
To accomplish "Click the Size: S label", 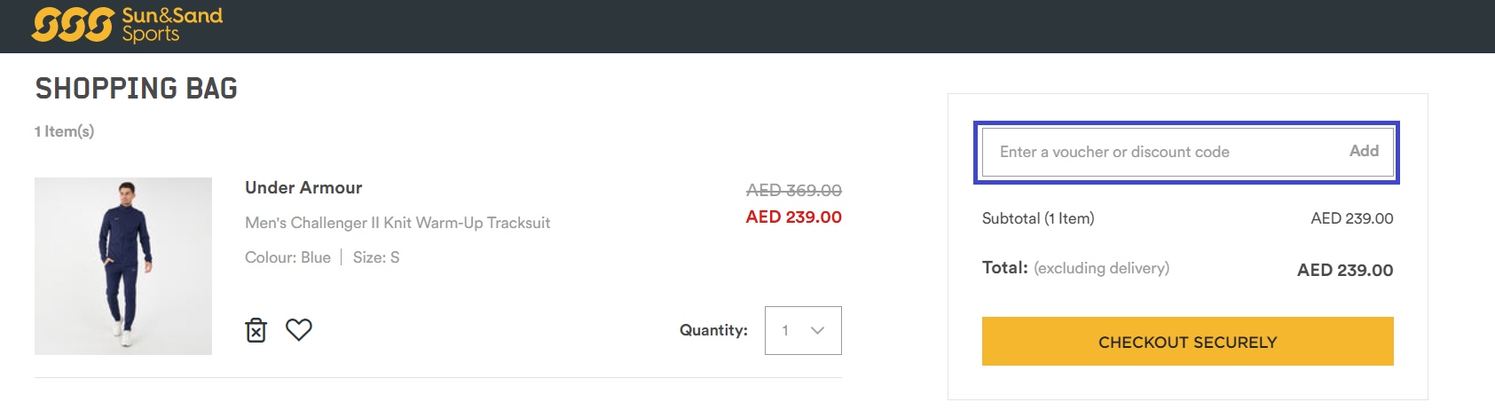I will coord(376,257).
